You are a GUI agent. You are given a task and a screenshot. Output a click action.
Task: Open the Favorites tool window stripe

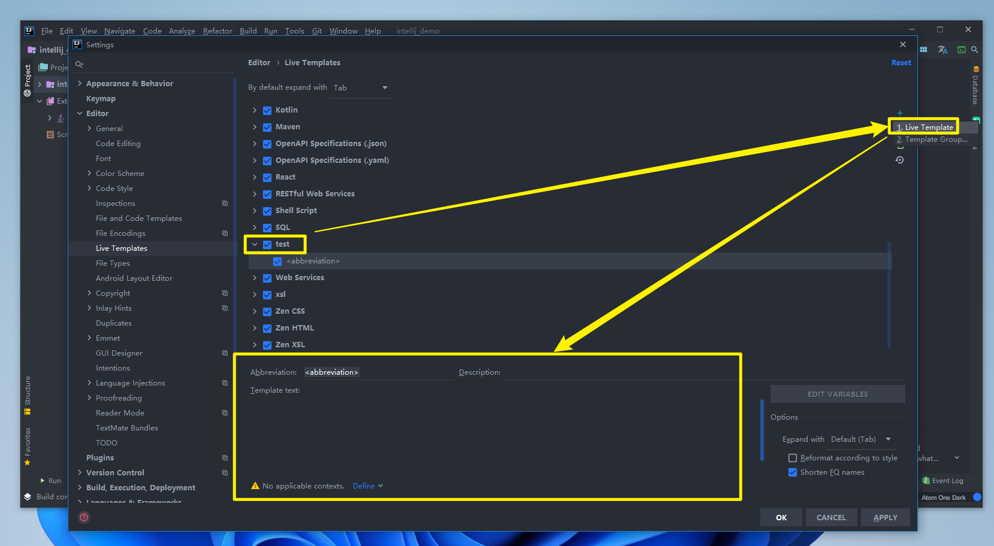click(28, 447)
